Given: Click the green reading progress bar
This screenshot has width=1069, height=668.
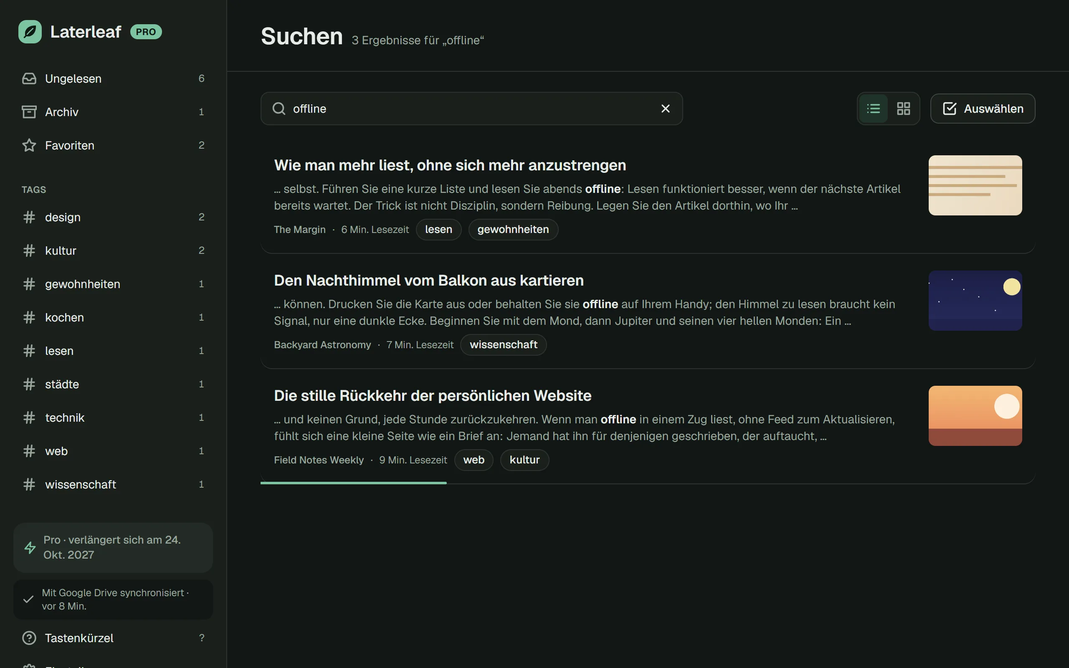Looking at the screenshot, I should point(353,483).
